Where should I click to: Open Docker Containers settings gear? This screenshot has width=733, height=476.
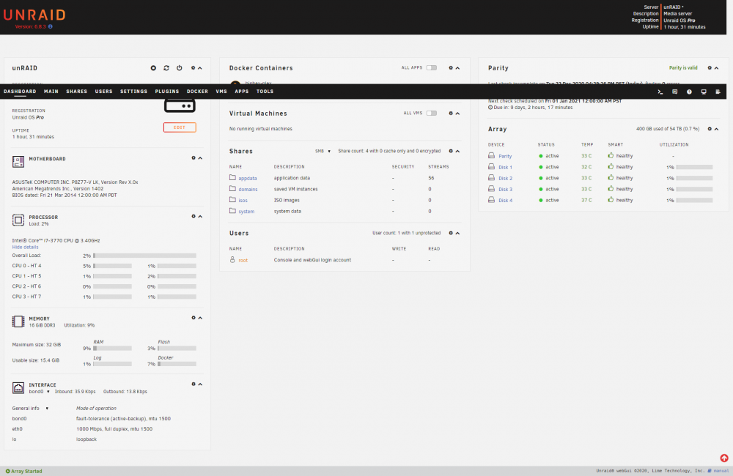click(x=451, y=68)
